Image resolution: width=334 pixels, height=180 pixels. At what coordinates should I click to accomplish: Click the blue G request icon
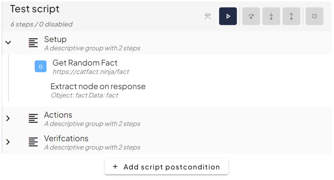[x=40, y=67]
